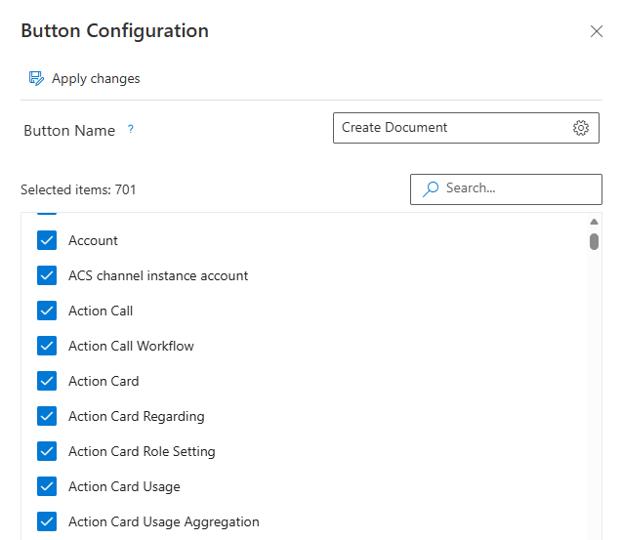This screenshot has height=540, width=622.
Task: Open the gear settings in Button Name field
Action: pos(581,128)
